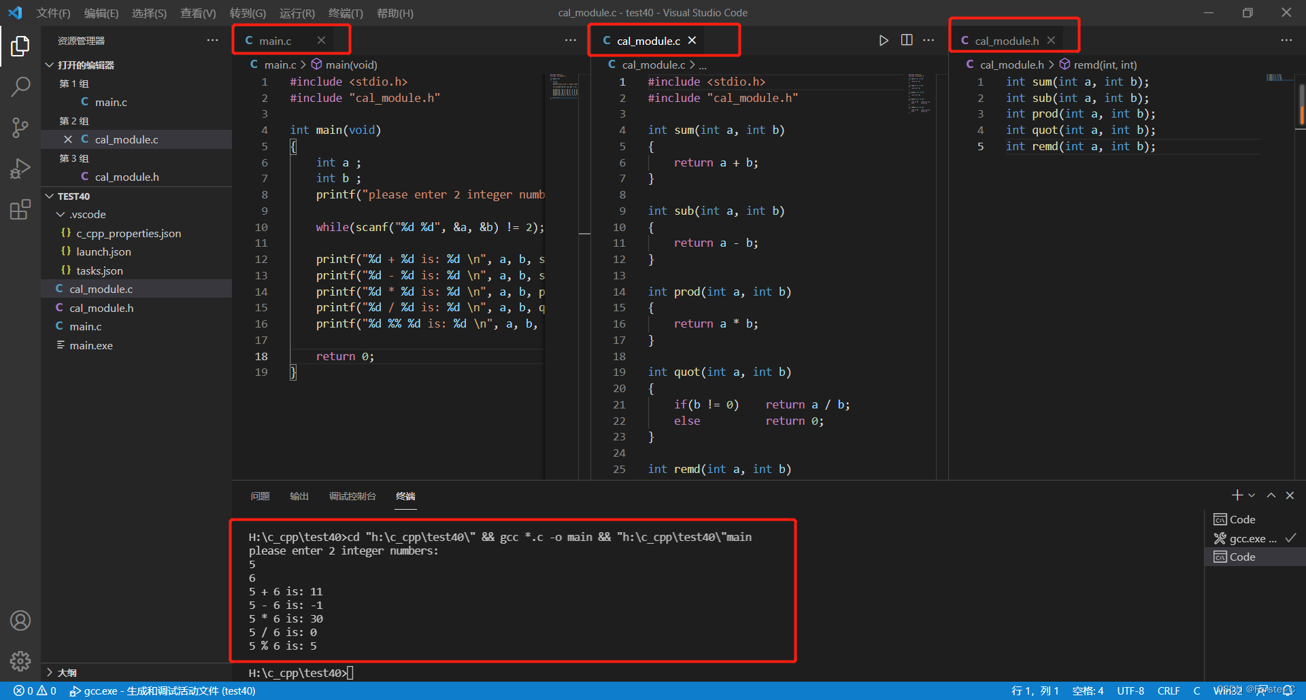Open the Run and Debug view
This screenshot has width=1306, height=700.
pos(20,168)
